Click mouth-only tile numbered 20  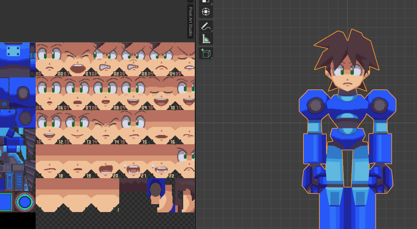(105, 161)
